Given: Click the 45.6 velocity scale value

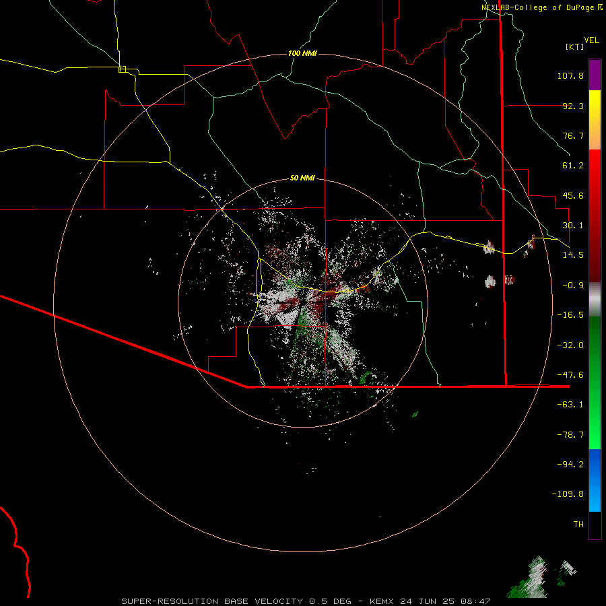Looking at the screenshot, I should click(x=573, y=195).
